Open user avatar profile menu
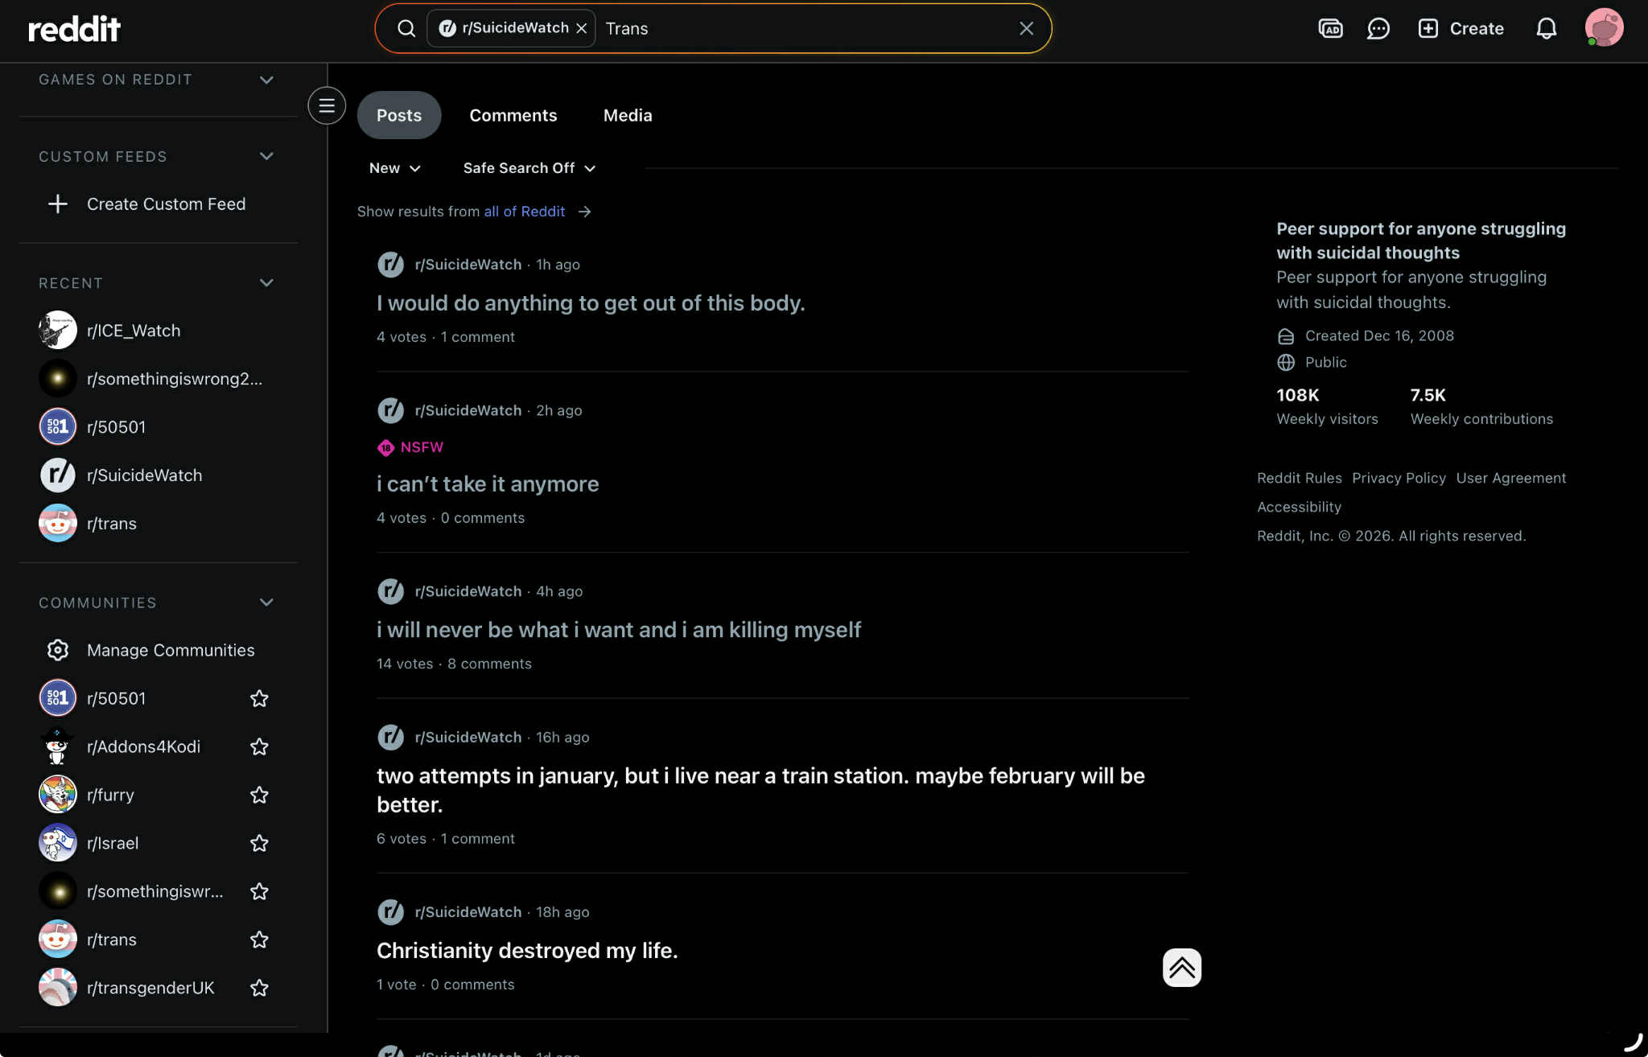This screenshot has width=1648, height=1057. tap(1604, 28)
